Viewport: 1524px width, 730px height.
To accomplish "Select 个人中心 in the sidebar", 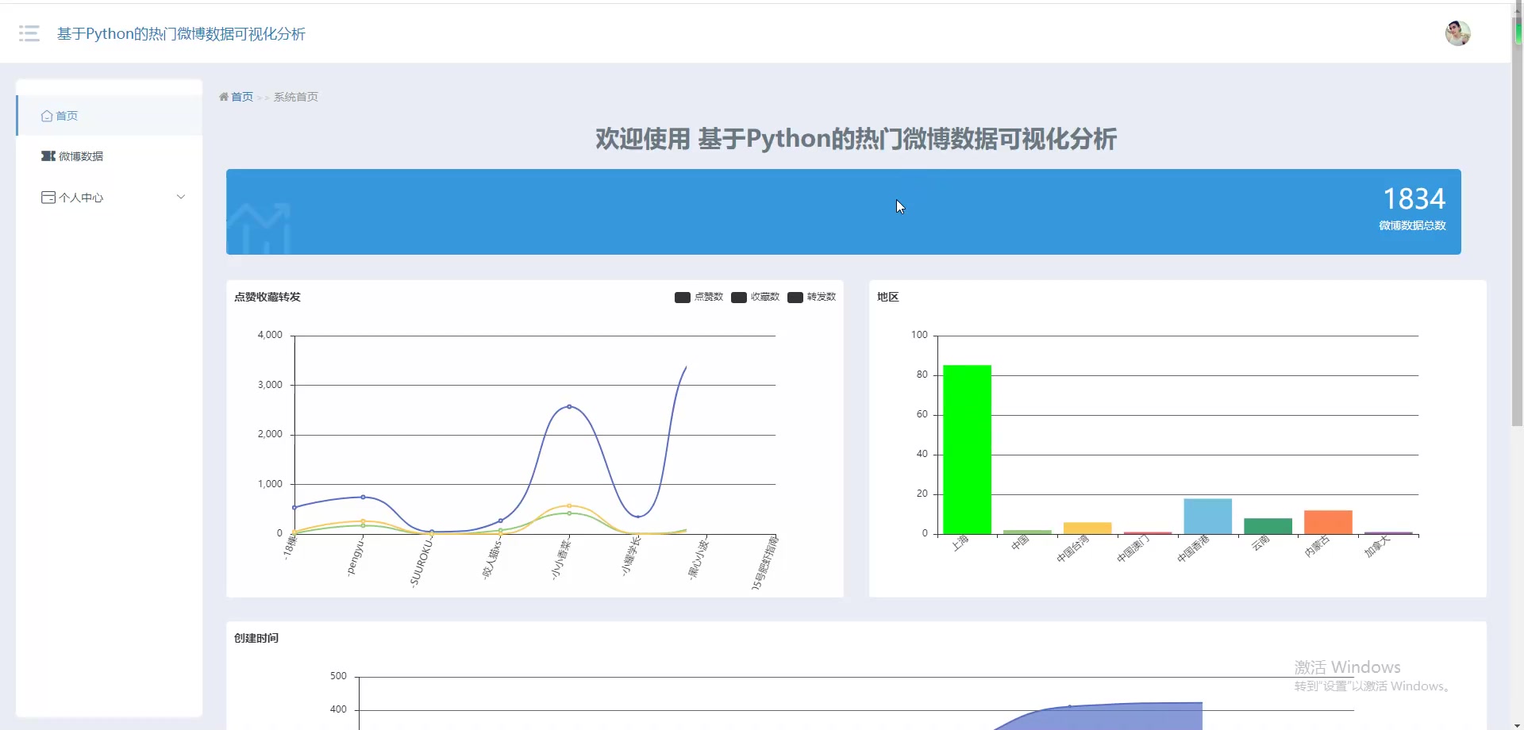I will 110,198.
